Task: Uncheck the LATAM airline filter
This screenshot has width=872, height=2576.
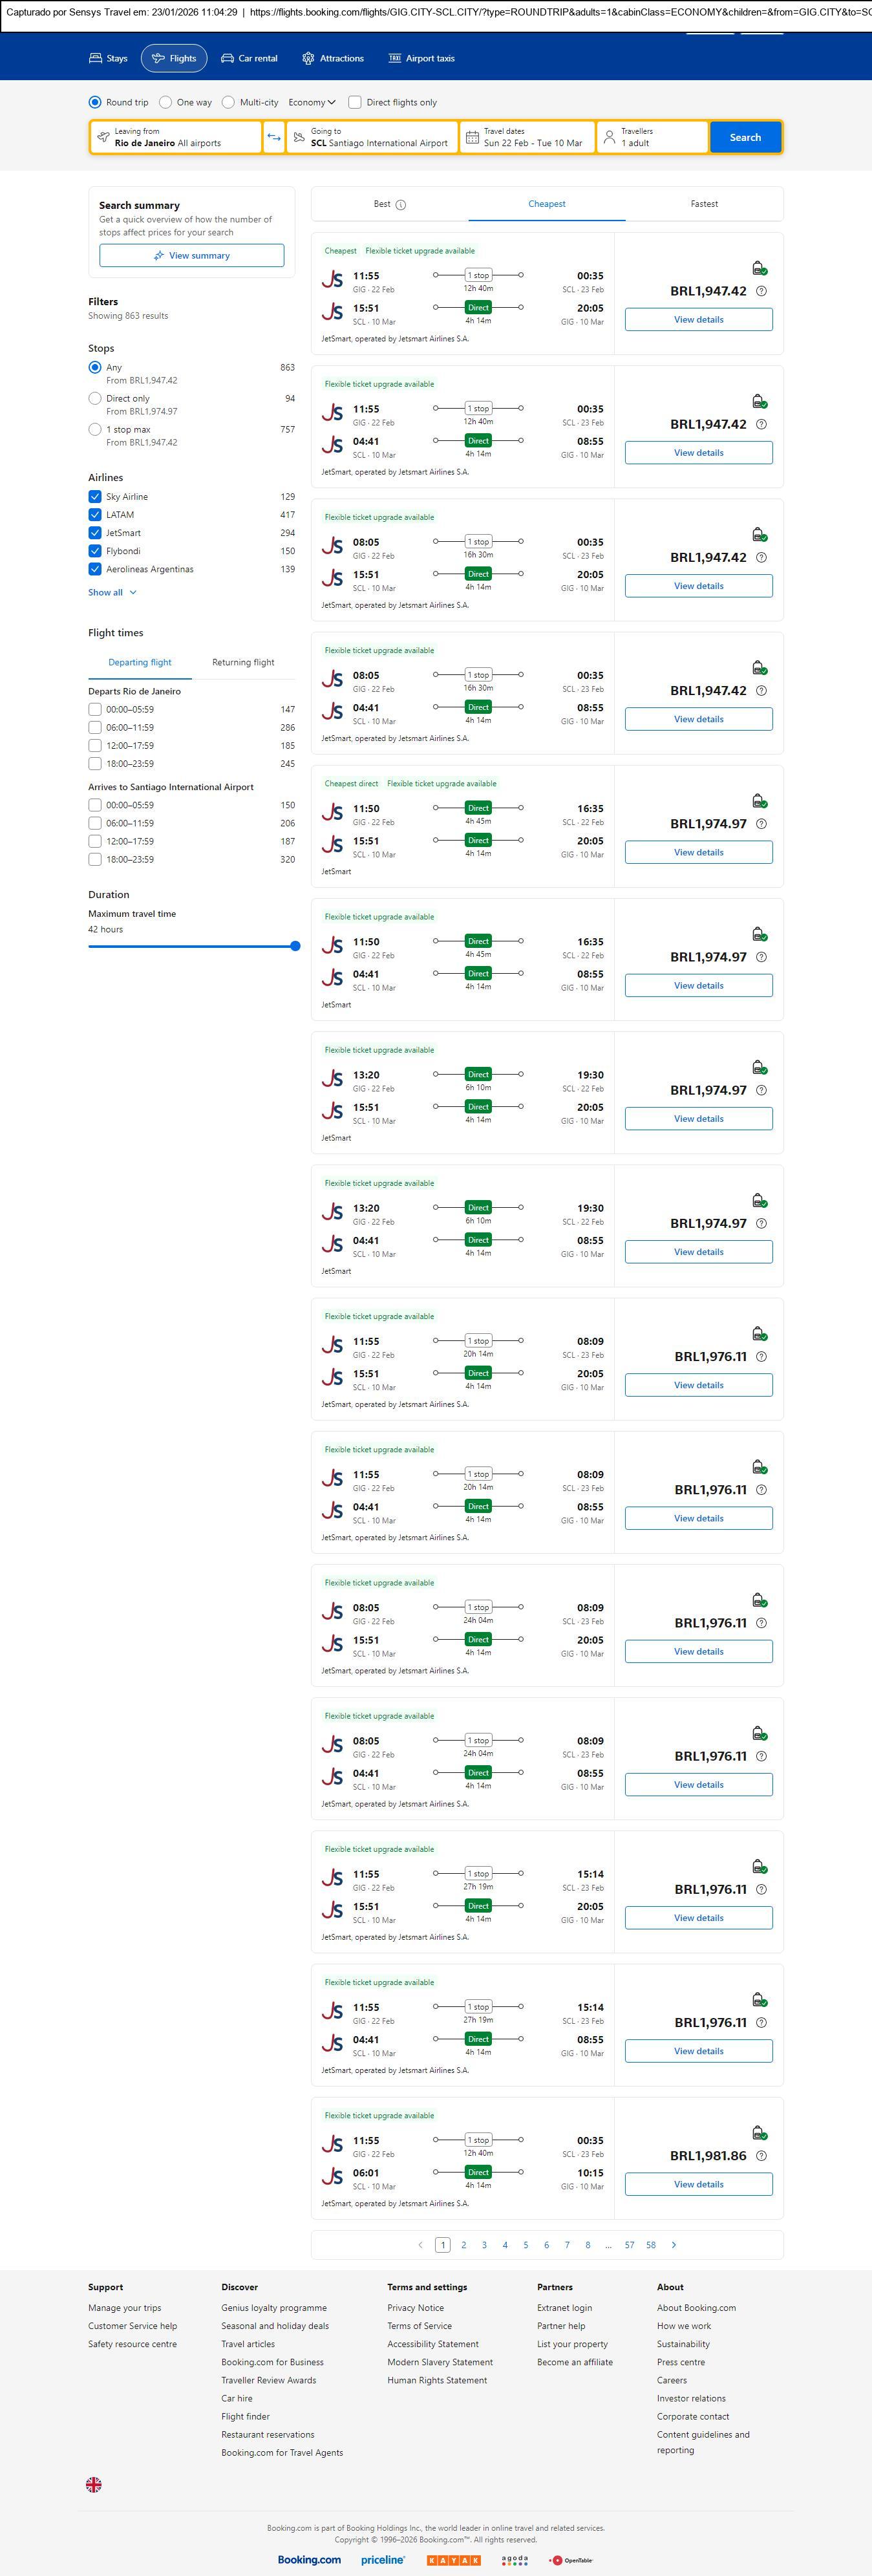Action: click(95, 515)
